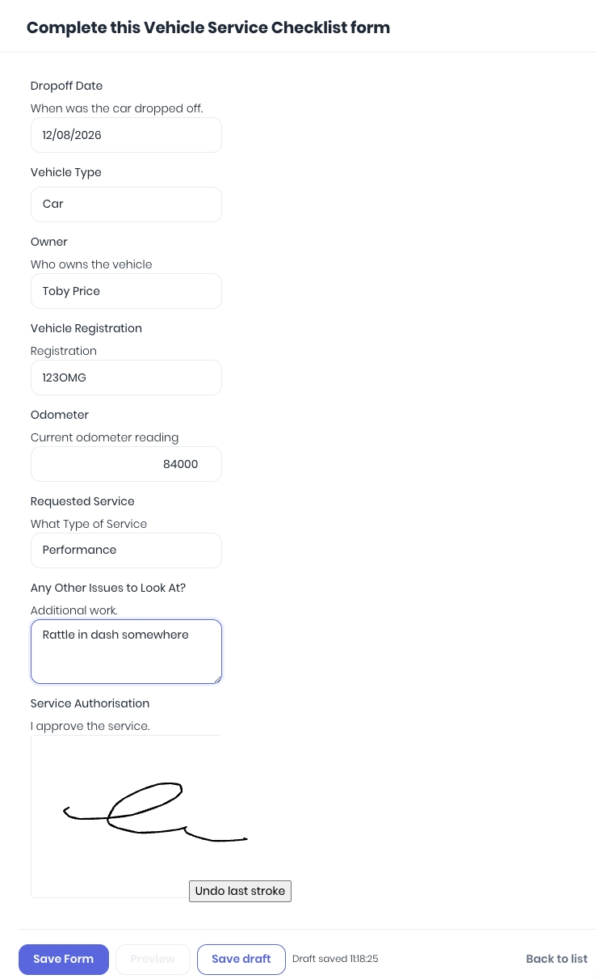Open the Requested Service selector showing Performance
Image resolution: width=596 pixels, height=979 pixels.
pos(126,551)
